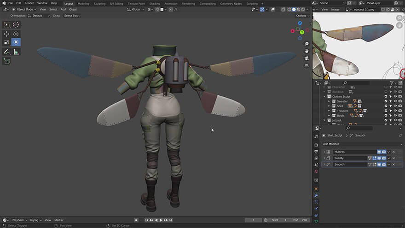Open the Drag Select Box dropdown
The width and height of the screenshot is (405, 228).
pos(72,16)
